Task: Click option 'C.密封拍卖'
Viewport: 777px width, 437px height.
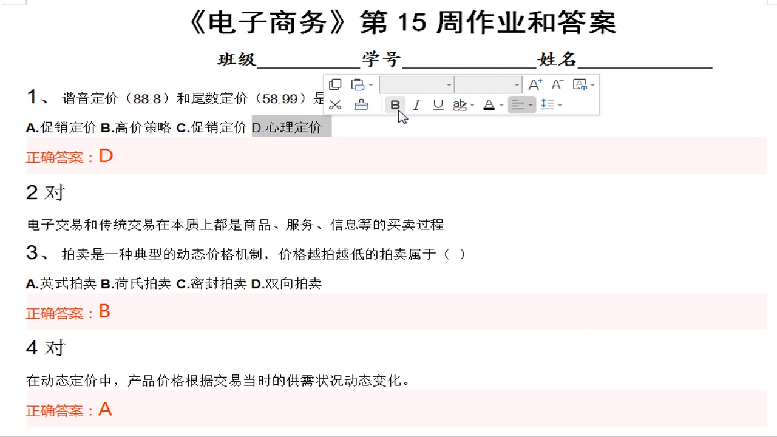Action: click(x=212, y=283)
